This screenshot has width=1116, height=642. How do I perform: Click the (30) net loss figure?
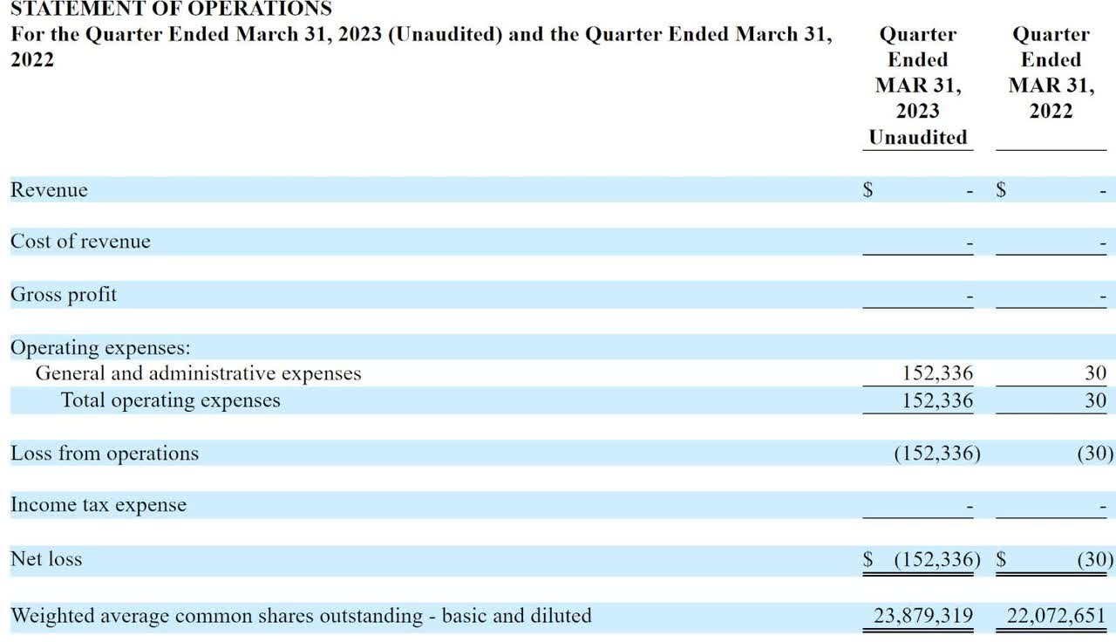pos(1092,559)
